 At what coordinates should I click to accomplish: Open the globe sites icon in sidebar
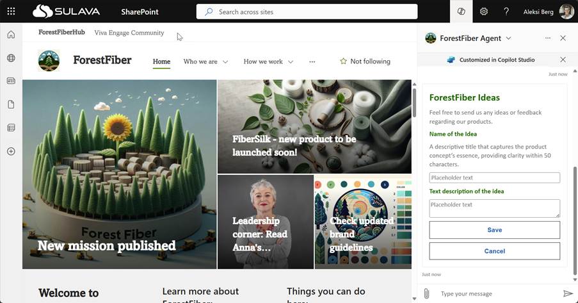[11, 58]
